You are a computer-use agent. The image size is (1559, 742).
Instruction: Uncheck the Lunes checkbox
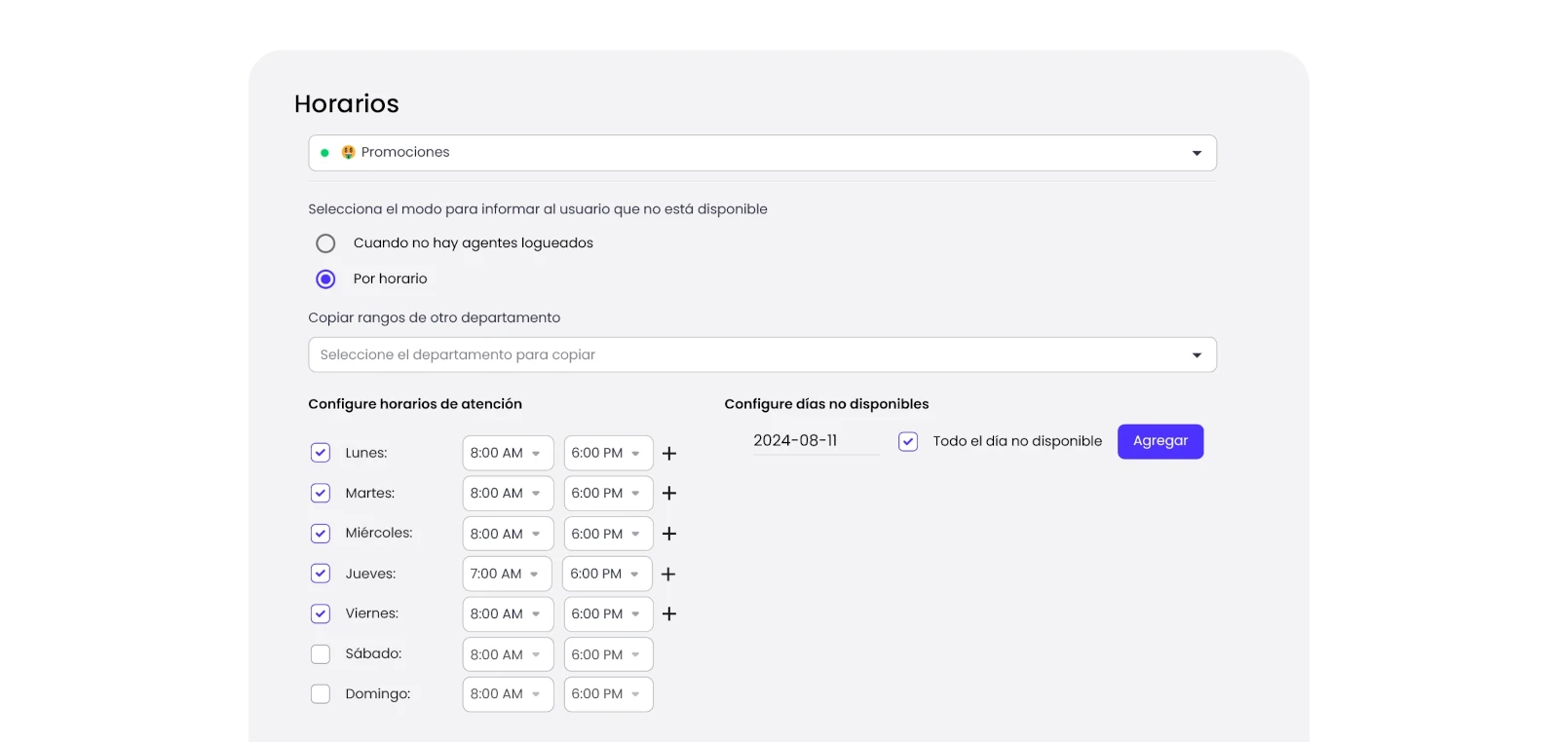click(x=321, y=453)
